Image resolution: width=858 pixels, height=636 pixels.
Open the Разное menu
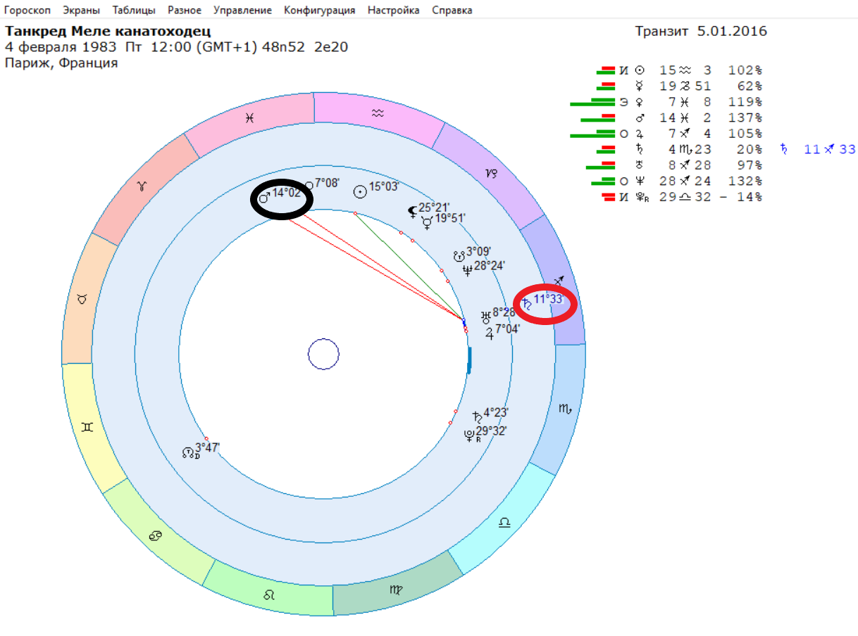pos(185,11)
